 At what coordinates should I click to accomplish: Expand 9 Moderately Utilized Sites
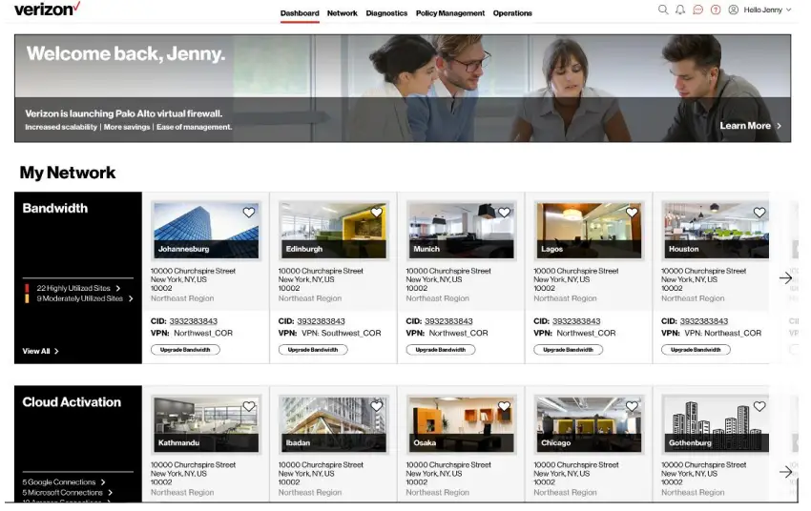click(x=84, y=298)
